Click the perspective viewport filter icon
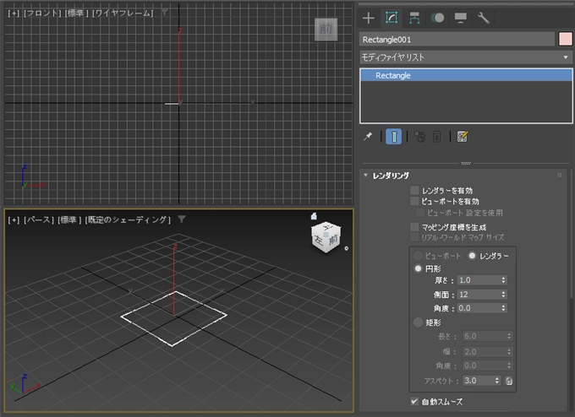Image resolution: width=575 pixels, height=417 pixels. pos(182,219)
